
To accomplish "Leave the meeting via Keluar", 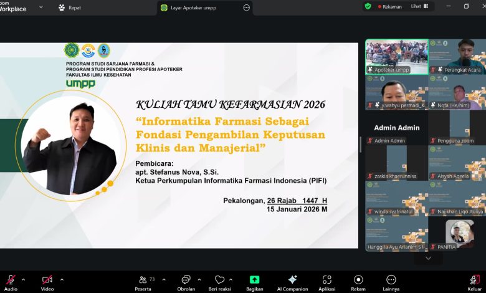I will pos(474,281).
